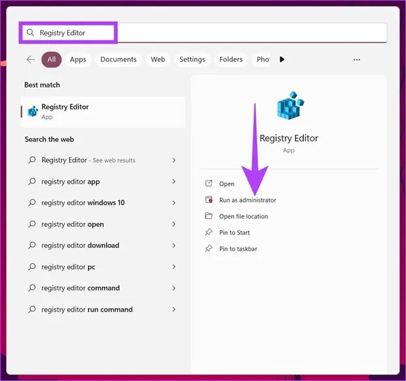Open 'Registry Editor - See web results' suggestion

tap(103, 160)
